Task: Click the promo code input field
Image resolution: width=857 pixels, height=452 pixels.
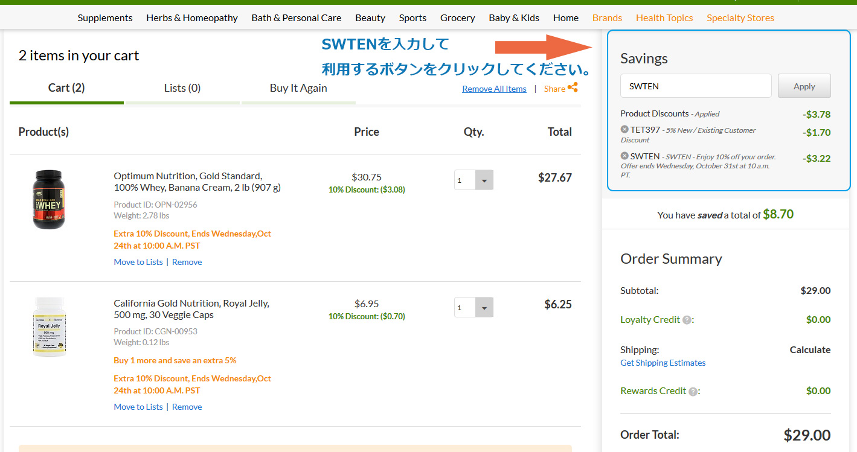Action: coord(696,86)
